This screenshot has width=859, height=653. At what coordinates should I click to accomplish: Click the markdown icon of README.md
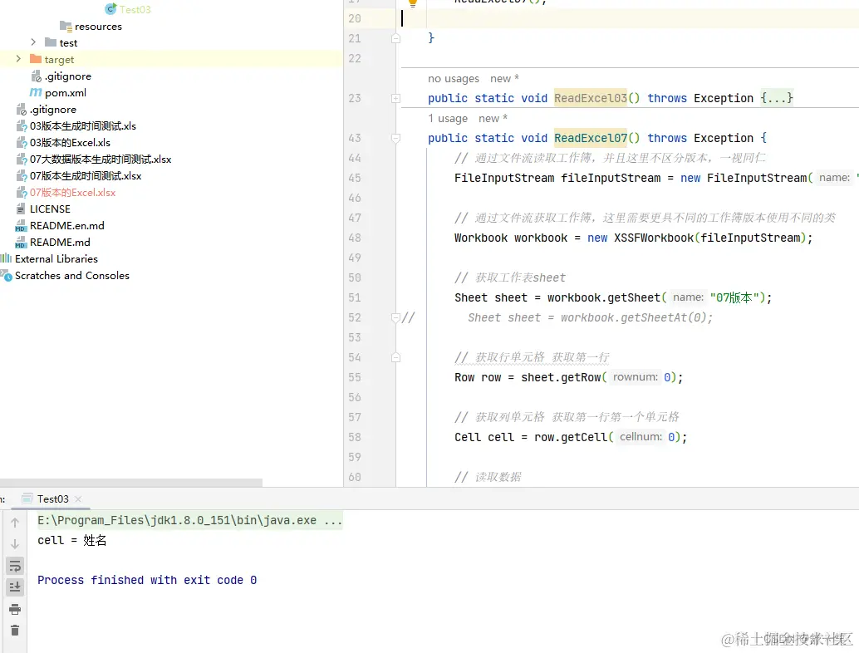click(x=21, y=242)
